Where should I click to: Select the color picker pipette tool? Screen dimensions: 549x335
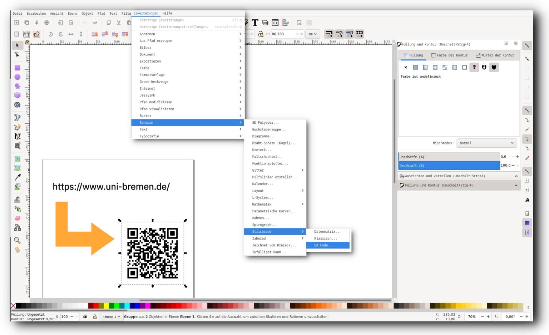click(17, 177)
